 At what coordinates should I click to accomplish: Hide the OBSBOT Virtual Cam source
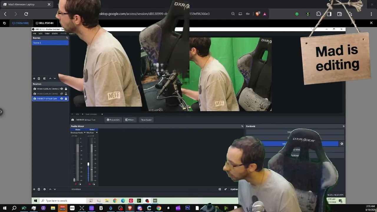[x=62, y=99]
